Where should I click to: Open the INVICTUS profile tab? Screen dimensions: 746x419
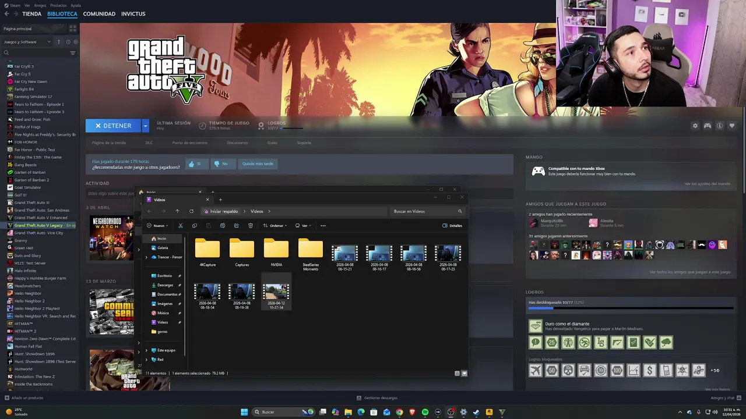pos(133,14)
